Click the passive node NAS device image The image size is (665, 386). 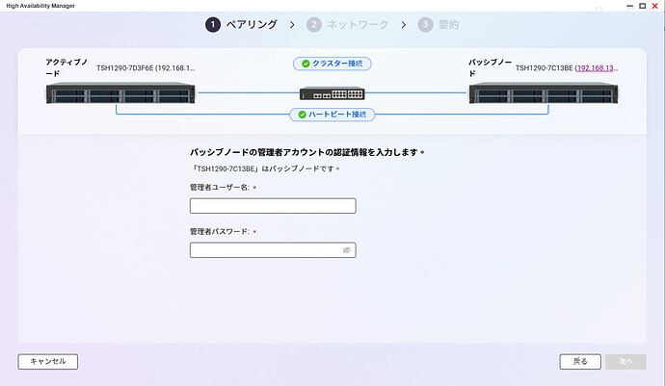click(x=544, y=93)
